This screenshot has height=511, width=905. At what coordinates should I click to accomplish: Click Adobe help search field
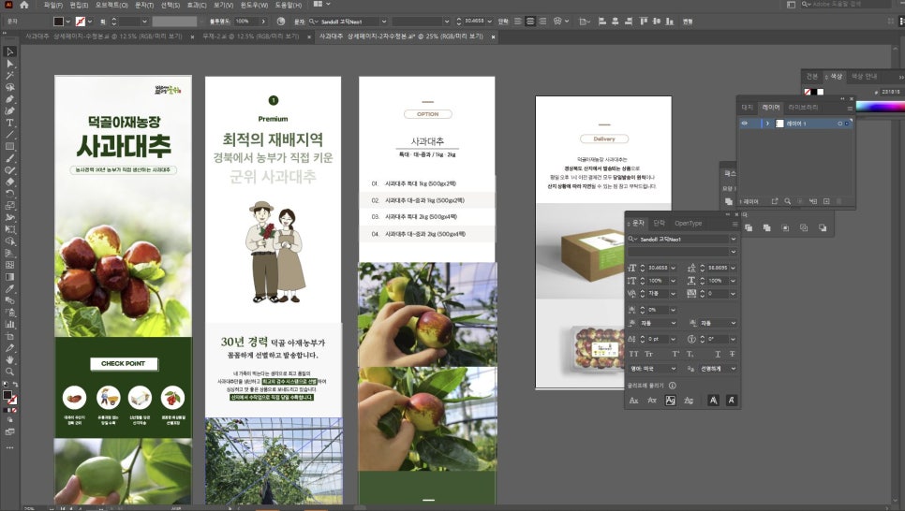(x=845, y=4)
